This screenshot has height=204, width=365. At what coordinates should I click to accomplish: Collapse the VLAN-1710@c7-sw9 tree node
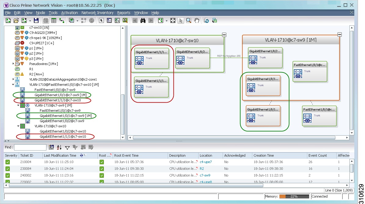18,105
